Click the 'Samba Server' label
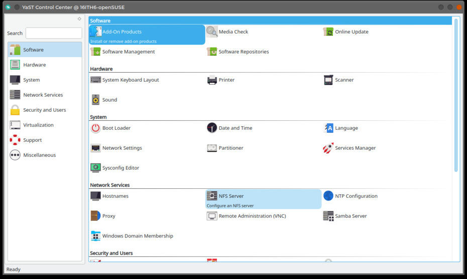Viewport: 467px width, 279px height. 351,216
